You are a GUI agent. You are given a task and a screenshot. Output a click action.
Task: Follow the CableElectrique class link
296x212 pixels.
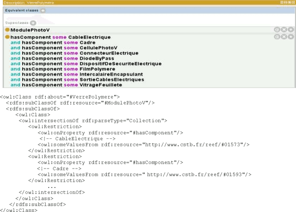[89, 37]
